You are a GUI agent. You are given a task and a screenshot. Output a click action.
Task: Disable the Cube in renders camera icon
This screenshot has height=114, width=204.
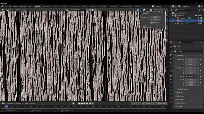[x=201, y=21]
